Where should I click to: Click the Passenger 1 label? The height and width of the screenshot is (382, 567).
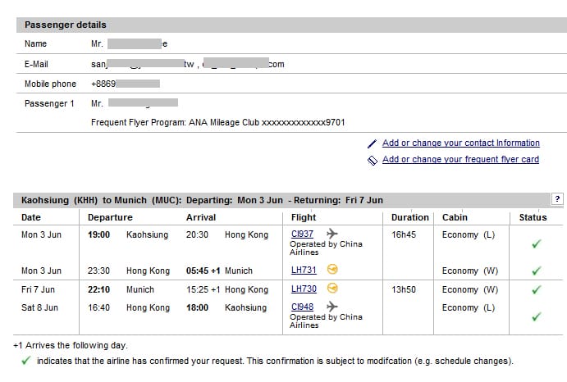coord(49,104)
